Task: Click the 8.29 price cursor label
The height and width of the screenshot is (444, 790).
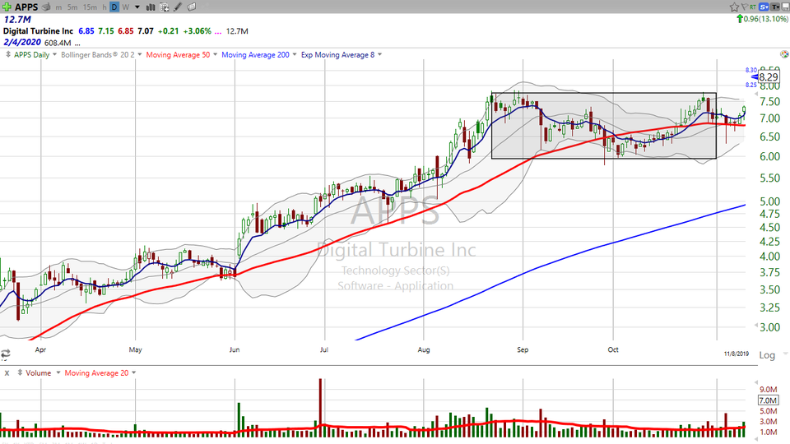Action: pos(769,77)
